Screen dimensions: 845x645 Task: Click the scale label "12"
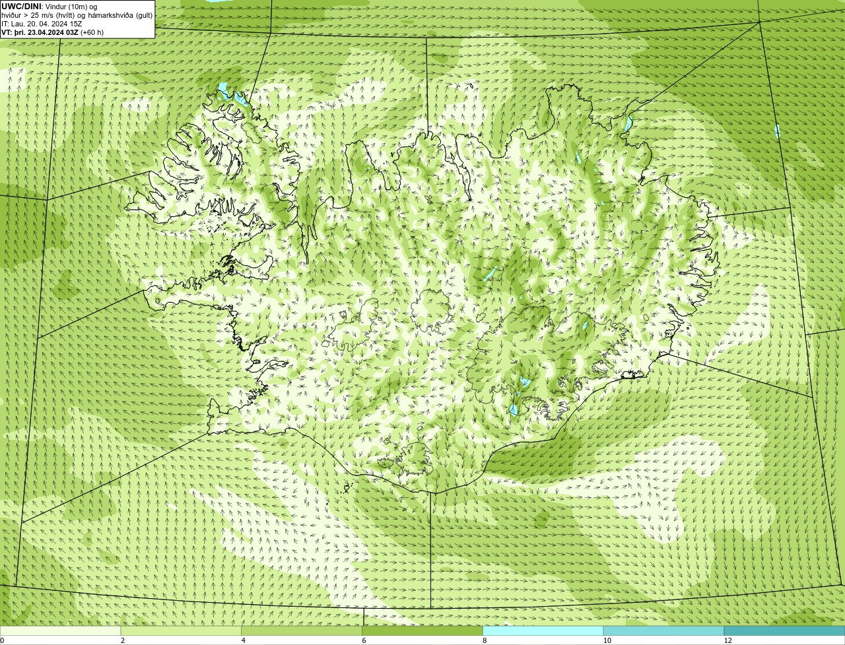point(727,640)
